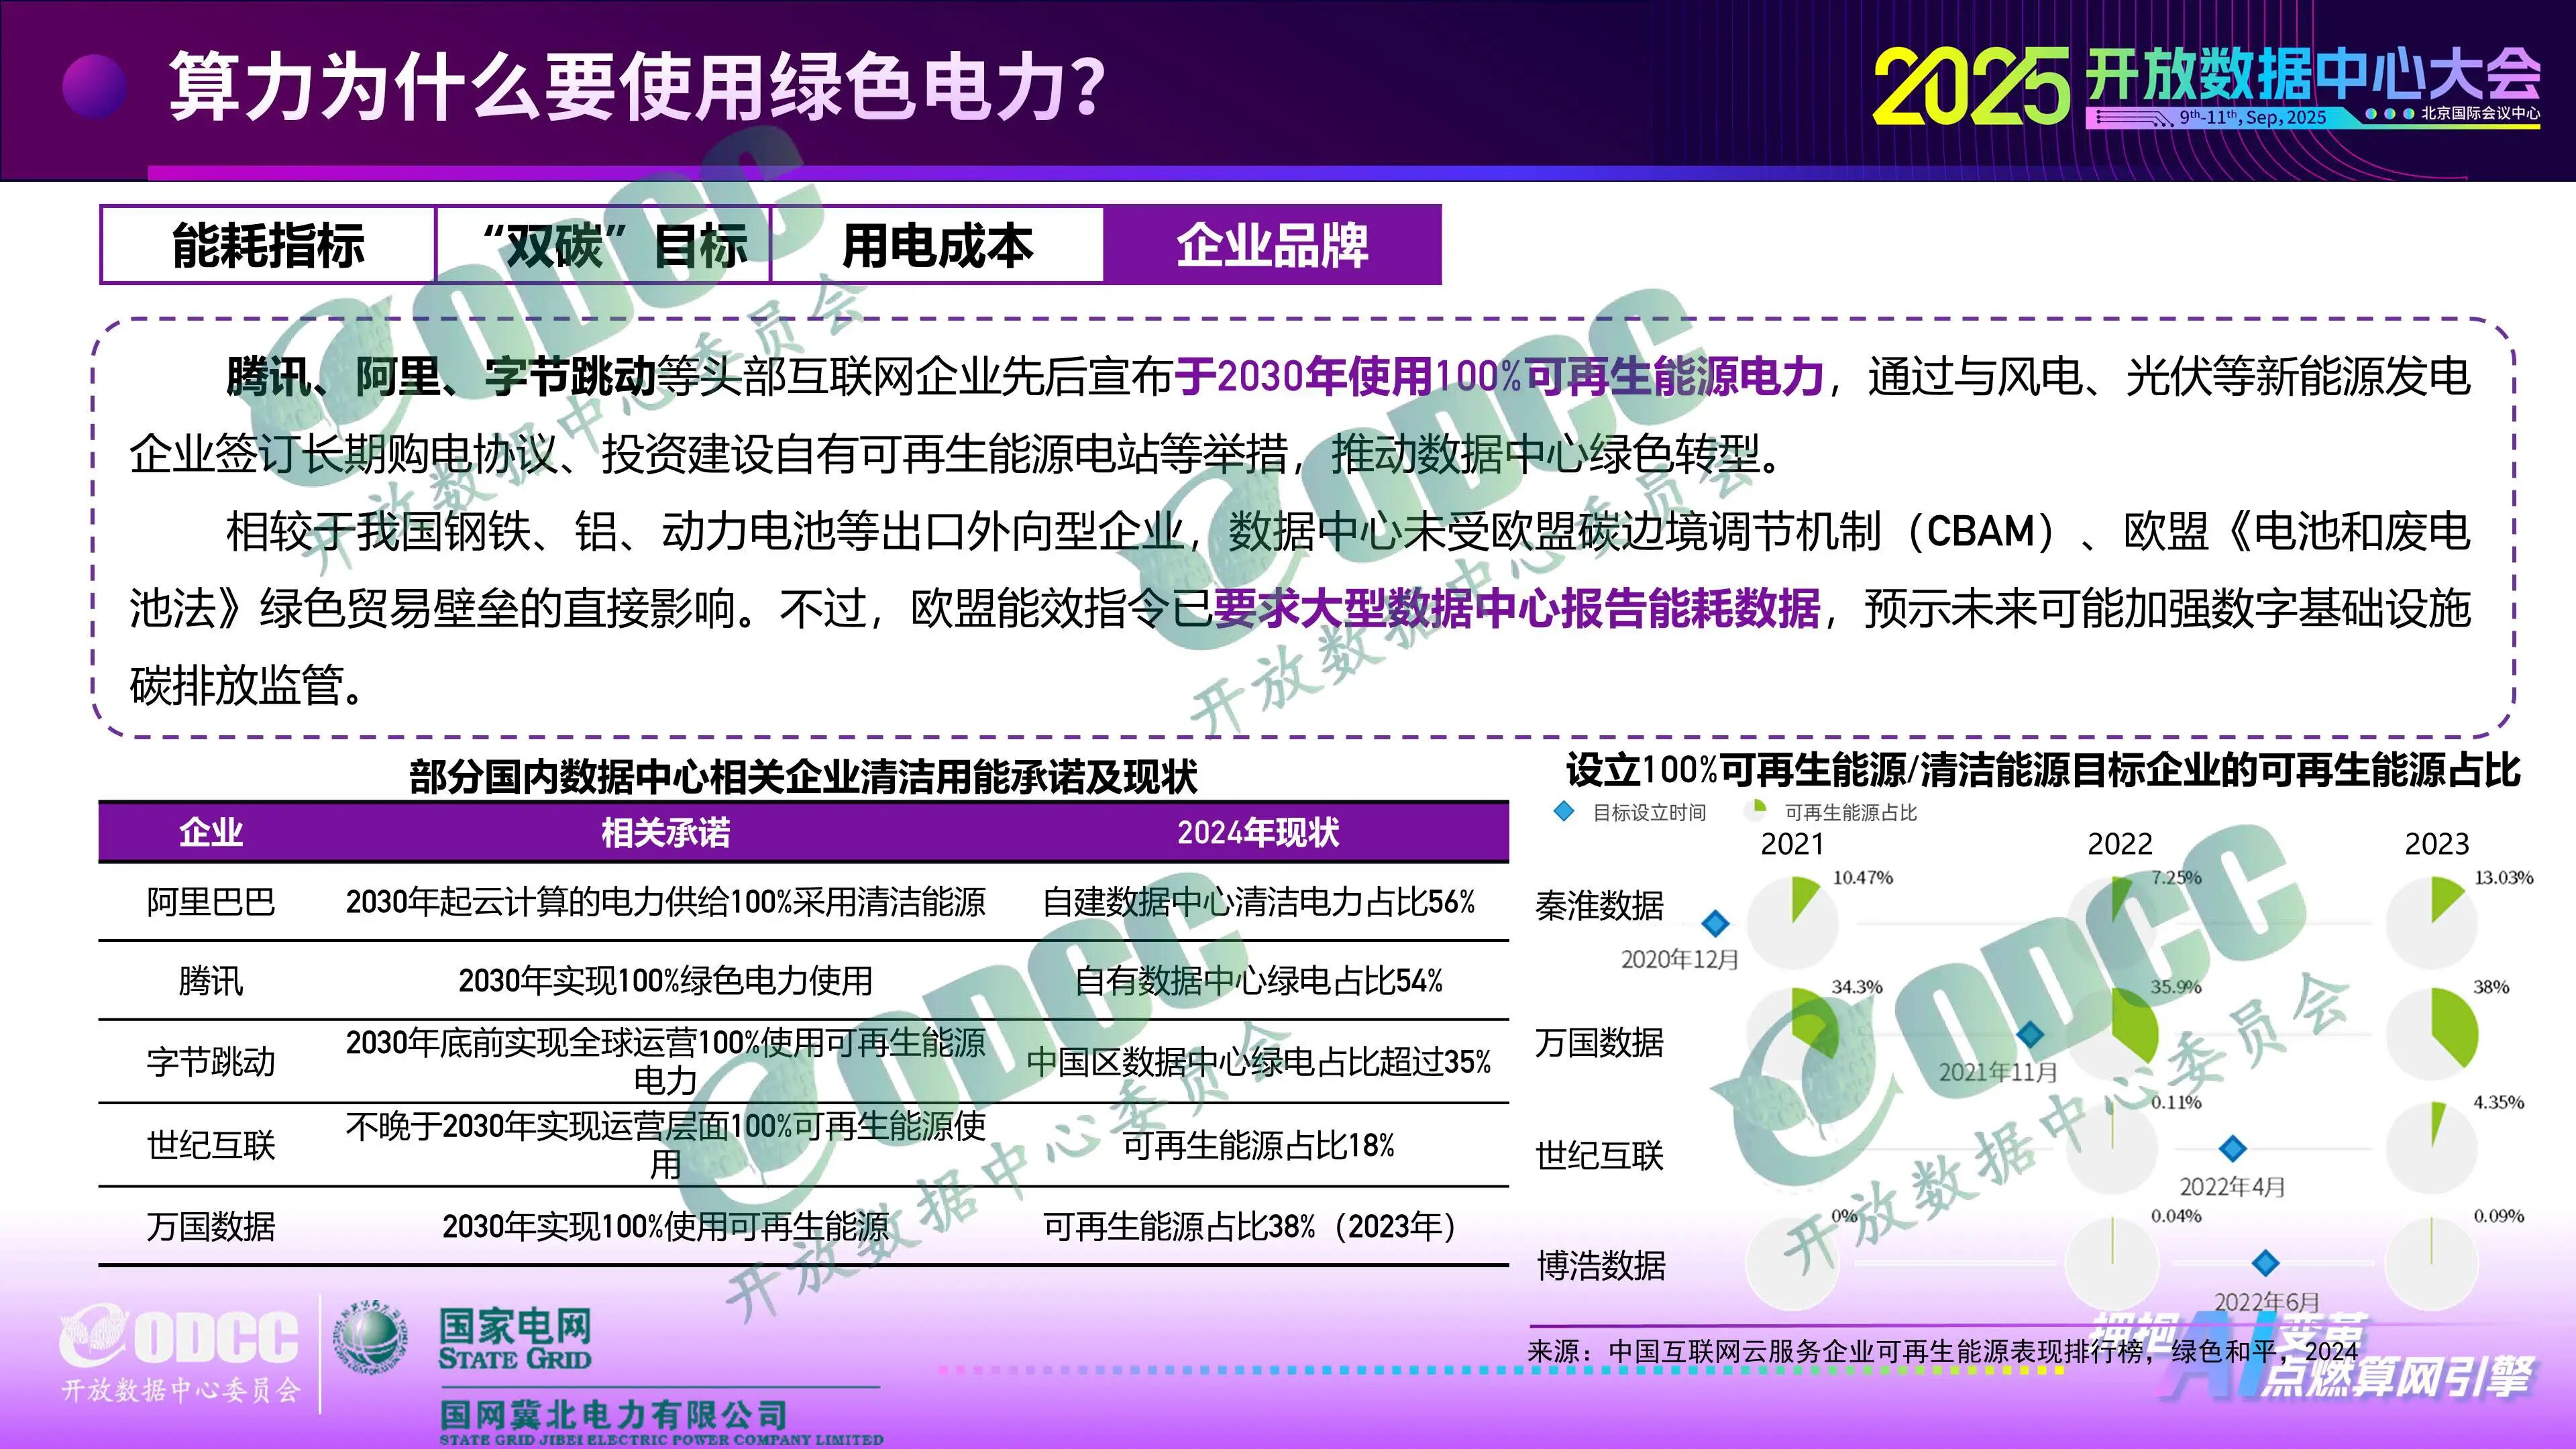Select the 能耗指标 tab
The height and width of the screenshot is (1449, 2576).
click(x=268, y=245)
